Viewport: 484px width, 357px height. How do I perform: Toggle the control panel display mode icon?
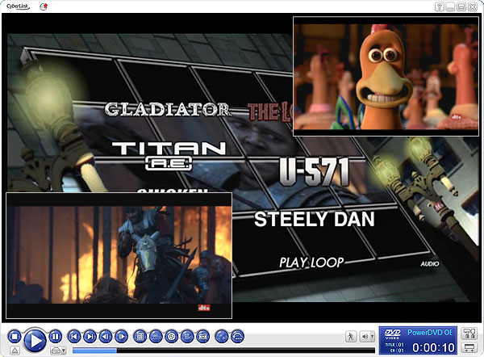click(469, 348)
